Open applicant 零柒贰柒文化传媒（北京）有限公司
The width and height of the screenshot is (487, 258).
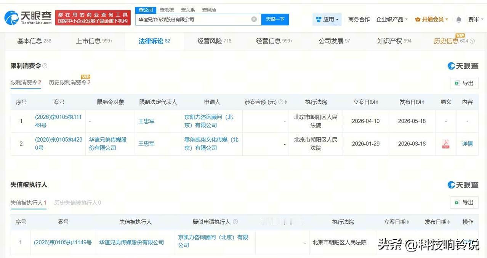211,144
